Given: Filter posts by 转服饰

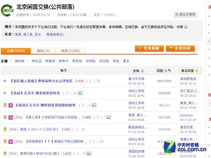Looking at the screenshot, I should coord(50,61).
